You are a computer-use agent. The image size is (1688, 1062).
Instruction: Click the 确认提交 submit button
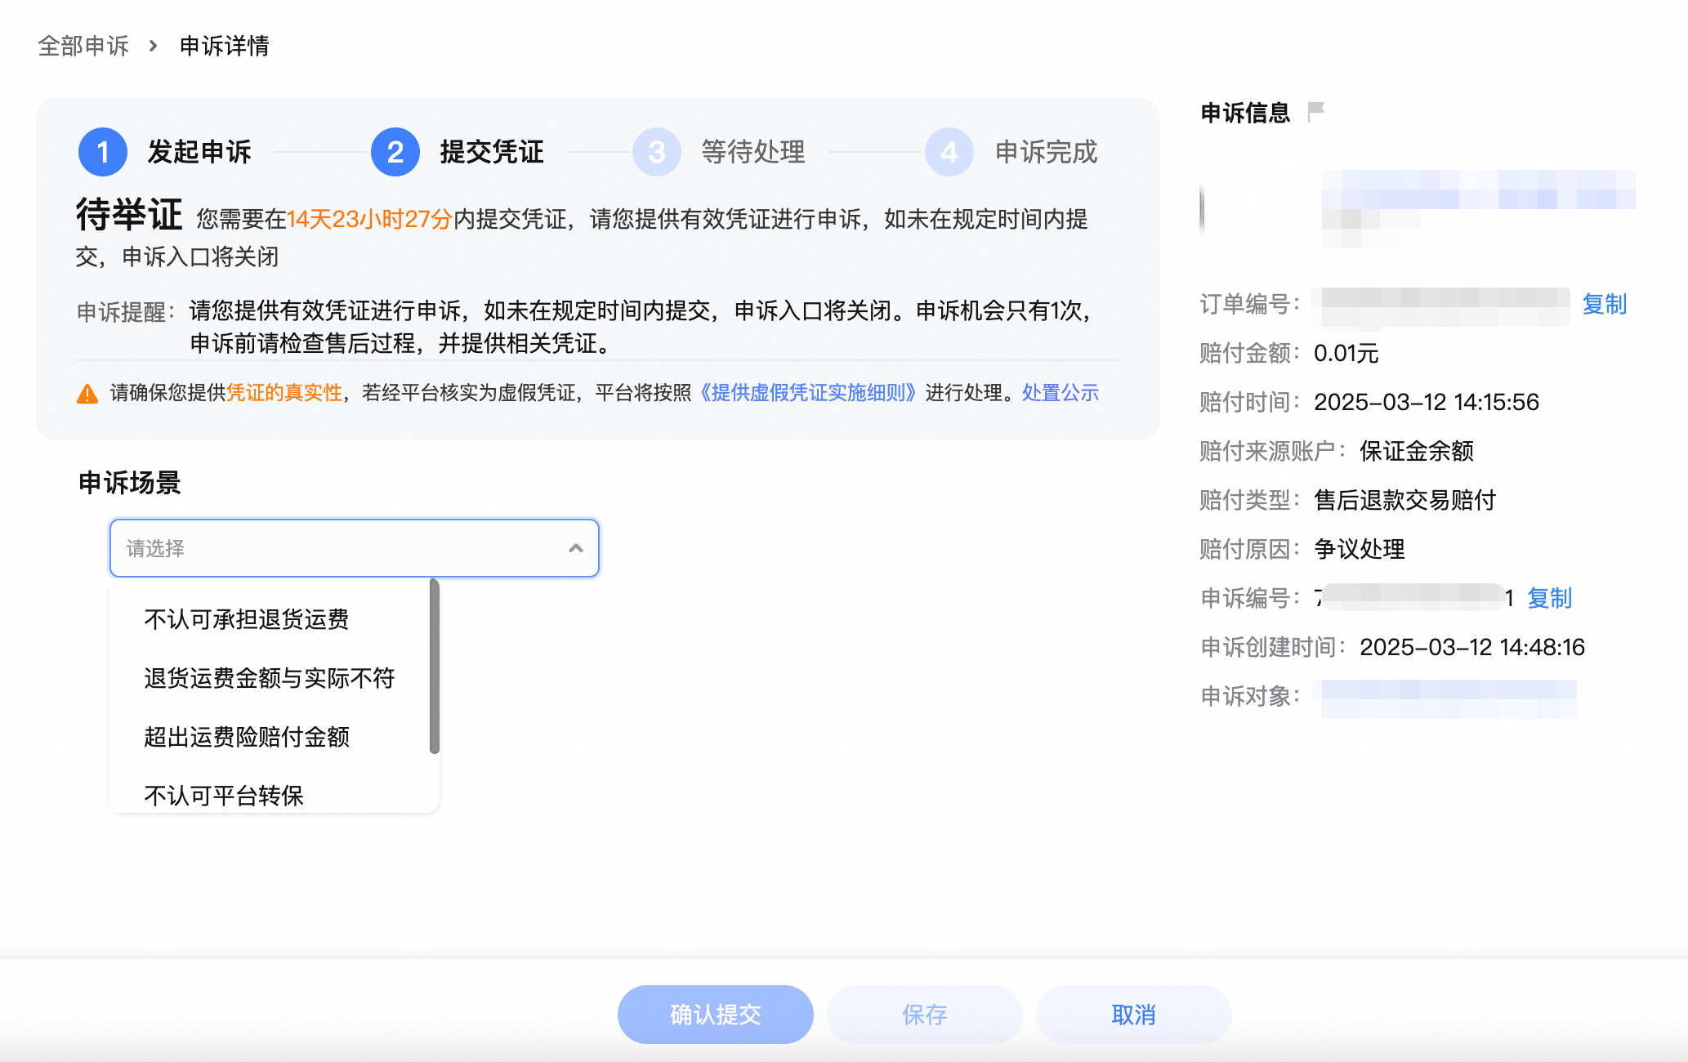pyautogui.click(x=714, y=1015)
